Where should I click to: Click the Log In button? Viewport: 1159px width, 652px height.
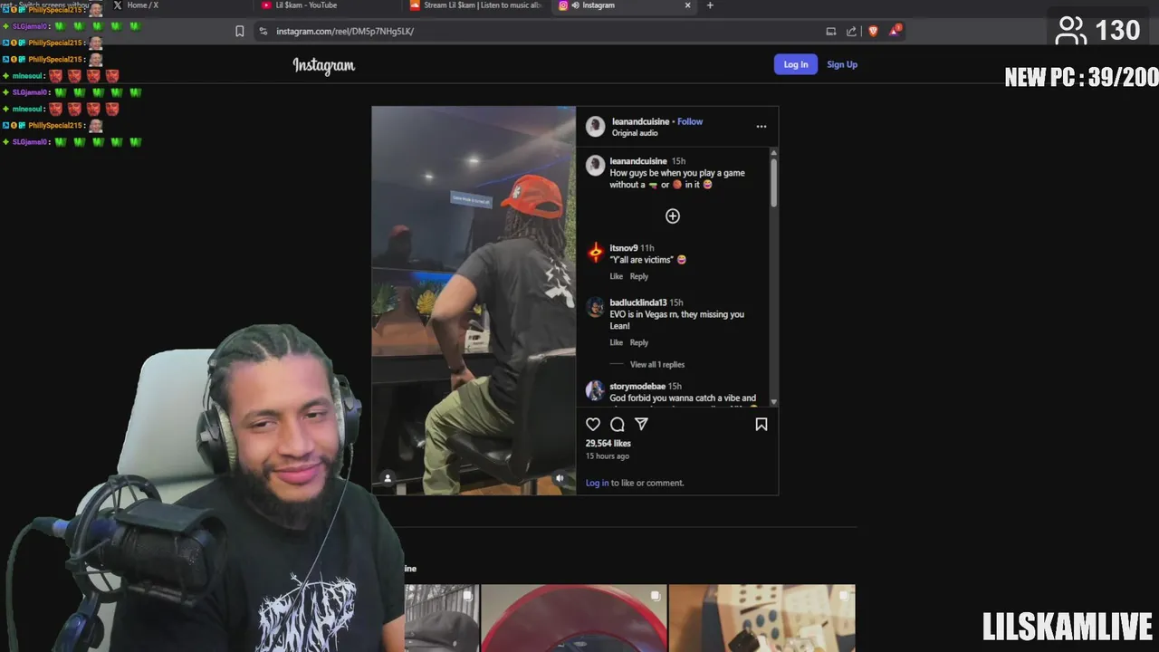click(796, 64)
